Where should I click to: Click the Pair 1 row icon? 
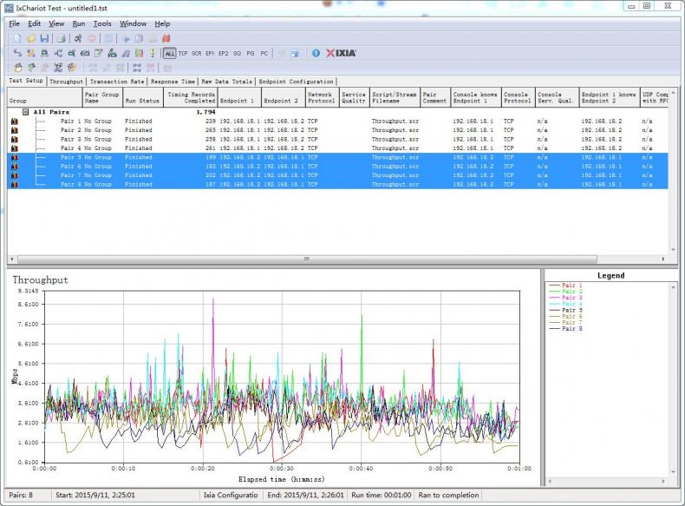tap(15, 122)
